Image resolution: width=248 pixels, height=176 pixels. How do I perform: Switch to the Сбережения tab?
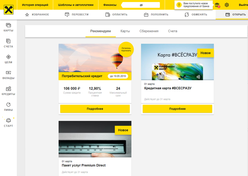point(149,31)
